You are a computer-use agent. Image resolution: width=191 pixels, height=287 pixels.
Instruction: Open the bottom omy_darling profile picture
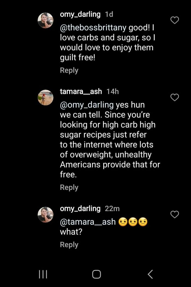coord(46,214)
